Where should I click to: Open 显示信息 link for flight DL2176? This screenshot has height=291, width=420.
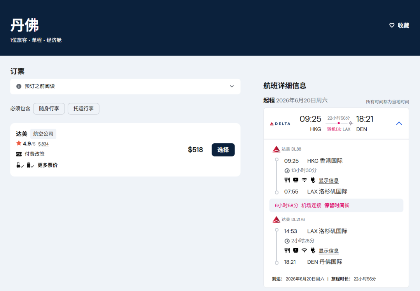click(x=329, y=251)
